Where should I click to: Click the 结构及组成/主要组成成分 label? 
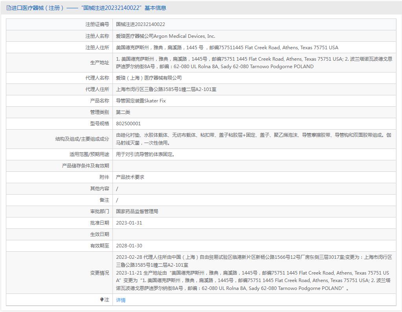pyautogui.click(x=82, y=139)
